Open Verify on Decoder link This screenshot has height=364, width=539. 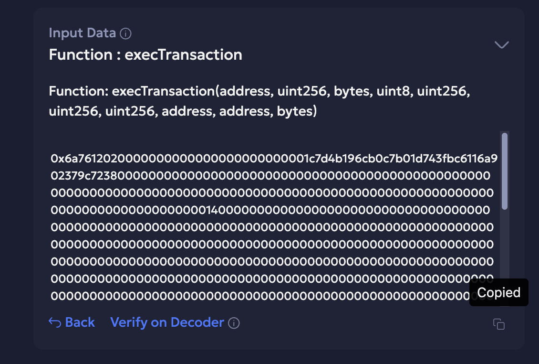pyautogui.click(x=167, y=322)
